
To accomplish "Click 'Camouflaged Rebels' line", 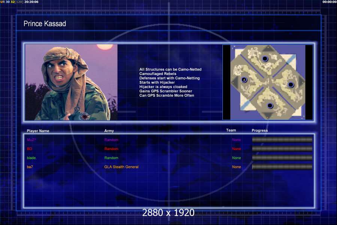I will point(158,73).
